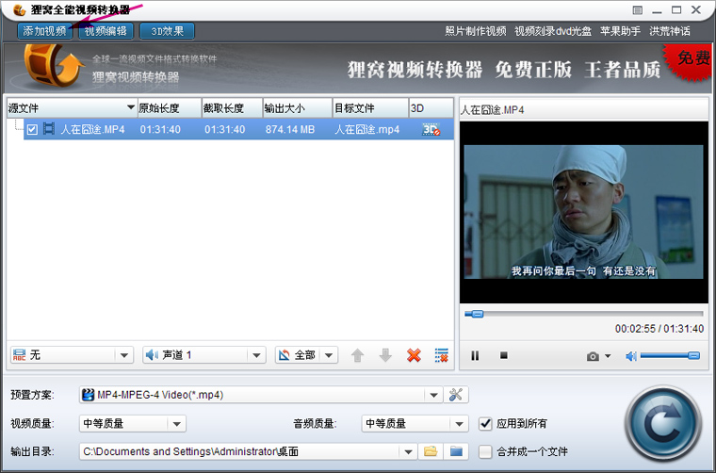Open the 3D效果 settings
The image size is (716, 473).
(167, 31)
